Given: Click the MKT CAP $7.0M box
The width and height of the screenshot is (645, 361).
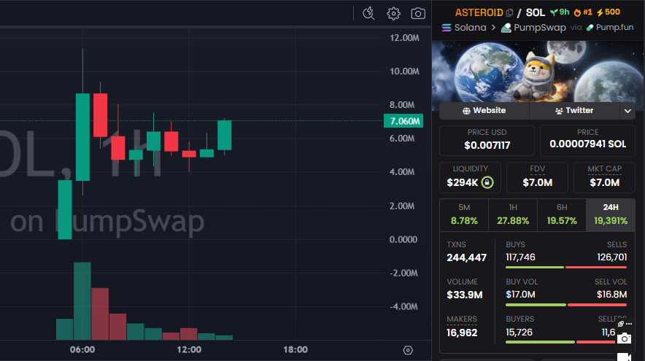Looking at the screenshot, I should pos(604,178).
